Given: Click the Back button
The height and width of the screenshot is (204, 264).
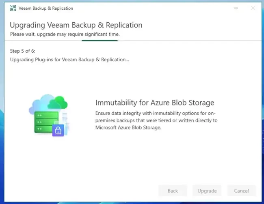Looking at the screenshot, I should [x=173, y=191].
